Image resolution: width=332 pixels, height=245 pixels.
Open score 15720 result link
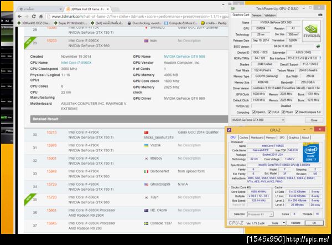click(51, 197)
